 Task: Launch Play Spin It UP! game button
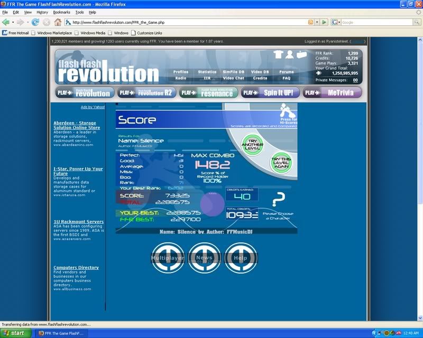tap(271, 93)
